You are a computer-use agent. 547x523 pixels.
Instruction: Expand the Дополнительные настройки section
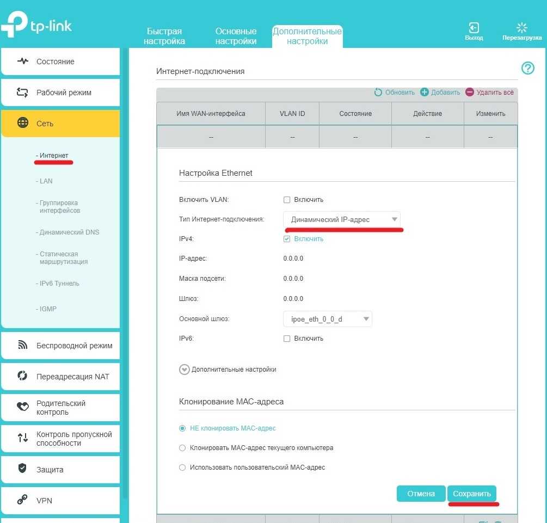pyautogui.click(x=184, y=370)
